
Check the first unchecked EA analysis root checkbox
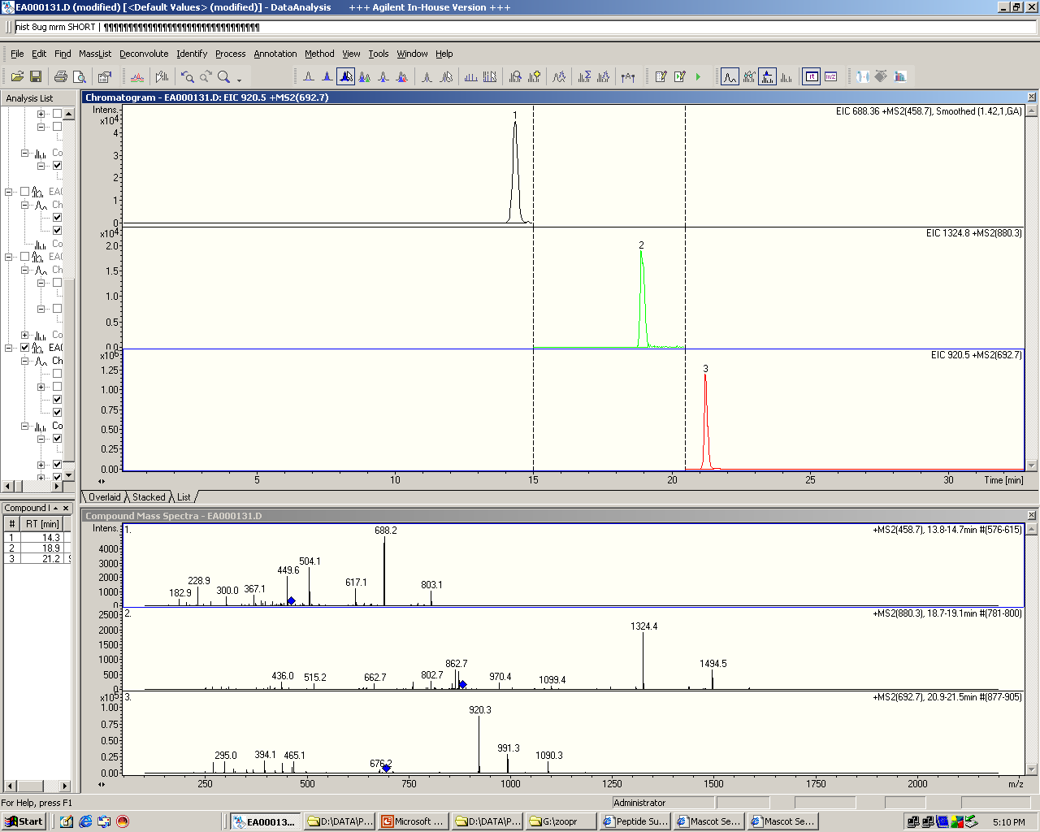[25, 192]
